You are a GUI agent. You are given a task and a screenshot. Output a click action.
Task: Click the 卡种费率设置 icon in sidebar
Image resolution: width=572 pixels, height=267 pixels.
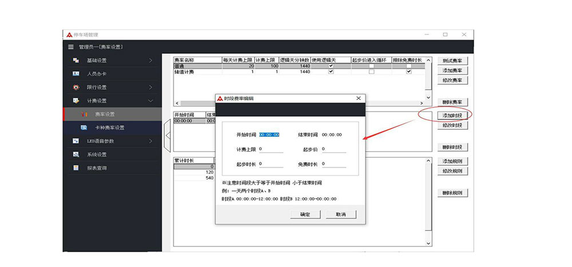coord(84,127)
